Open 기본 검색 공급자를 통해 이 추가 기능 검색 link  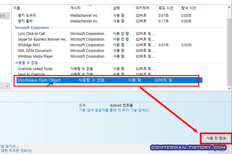114,110
